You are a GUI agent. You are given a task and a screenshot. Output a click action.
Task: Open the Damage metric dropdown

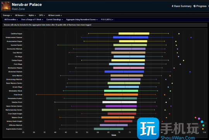[x=7, y=15]
